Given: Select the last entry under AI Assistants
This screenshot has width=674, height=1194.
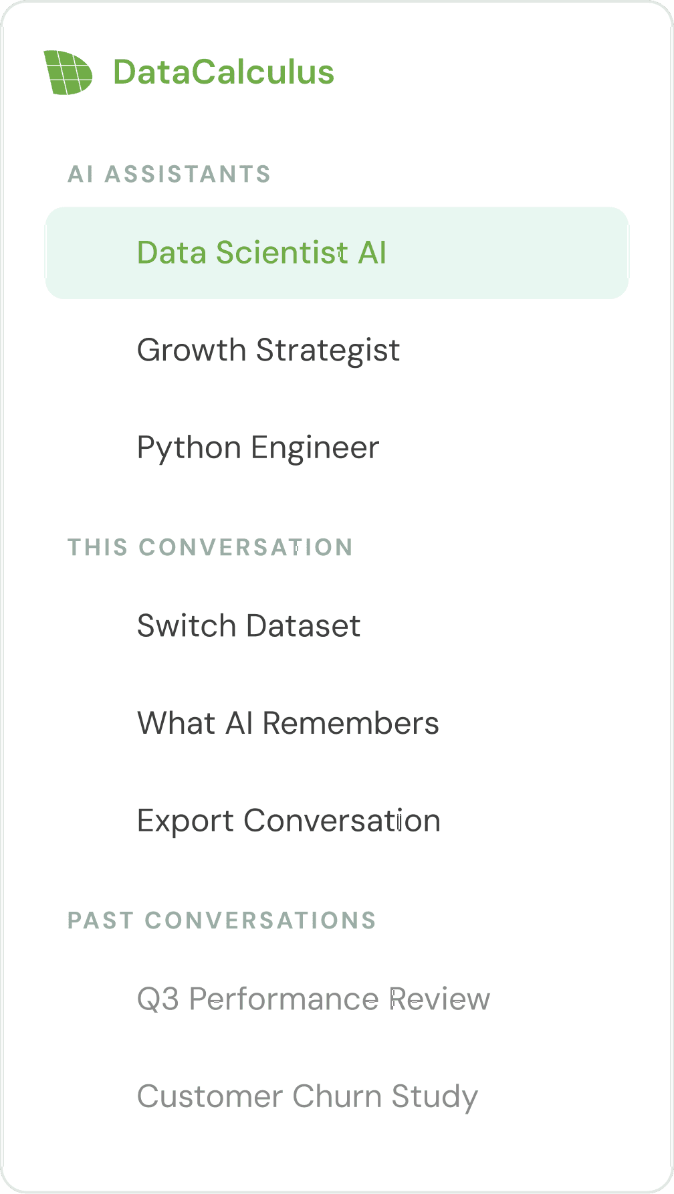Looking at the screenshot, I should (337, 447).
